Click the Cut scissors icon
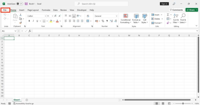200x105 pixels. [x=20, y=15]
